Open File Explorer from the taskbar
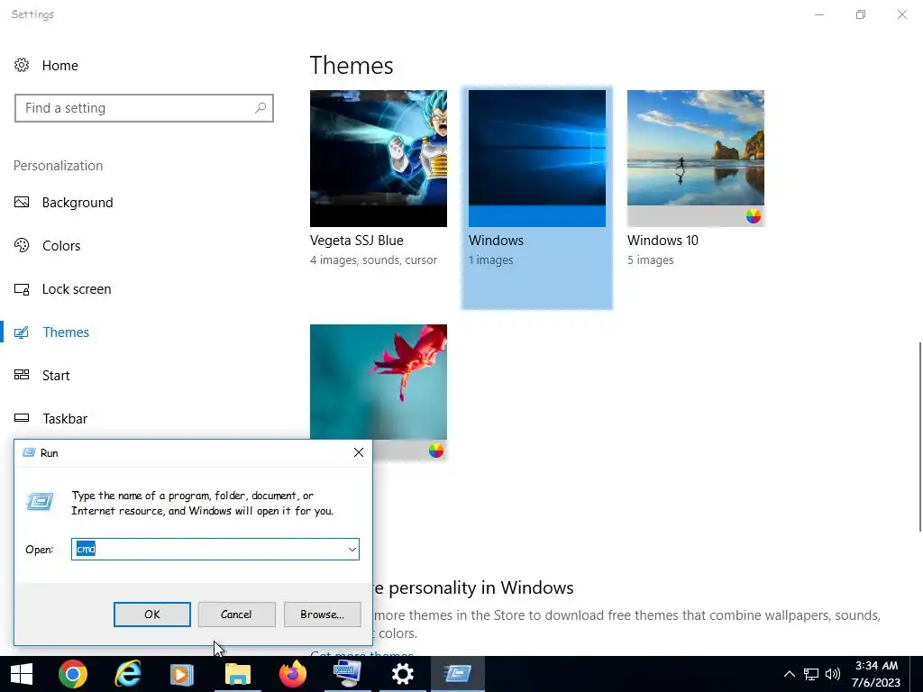Viewport: 923px width, 692px height. click(x=238, y=674)
